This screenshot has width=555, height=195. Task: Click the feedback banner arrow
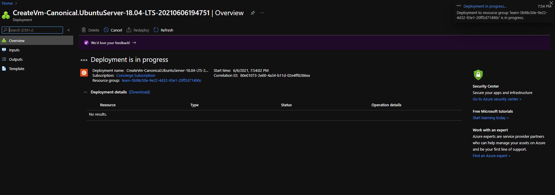[x=134, y=43]
